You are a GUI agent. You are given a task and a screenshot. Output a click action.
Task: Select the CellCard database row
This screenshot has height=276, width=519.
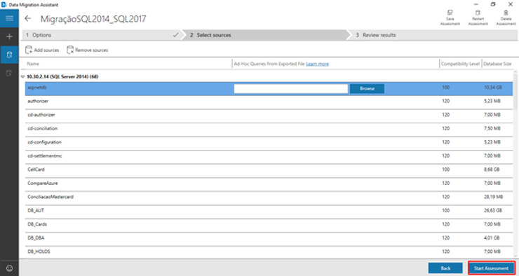click(269, 170)
